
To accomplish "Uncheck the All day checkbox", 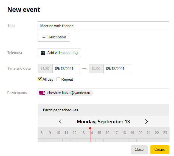I will (x=40, y=79).
